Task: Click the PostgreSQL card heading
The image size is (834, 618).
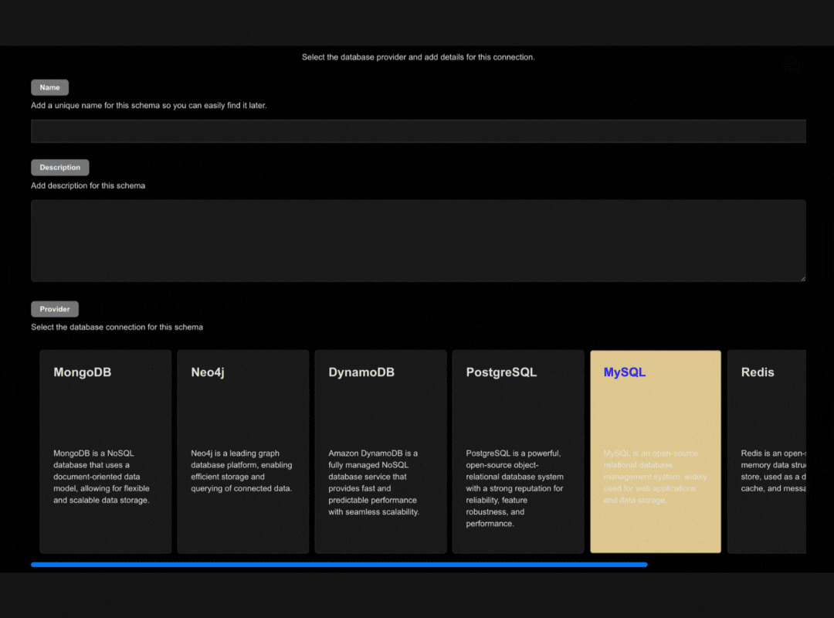Action: (x=501, y=372)
